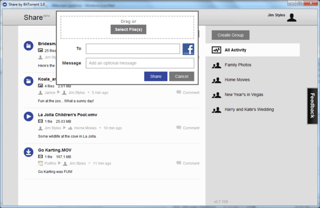
Task: Click Porfirio's avatar thumbnail
Action: pyautogui.click(x=40, y=163)
